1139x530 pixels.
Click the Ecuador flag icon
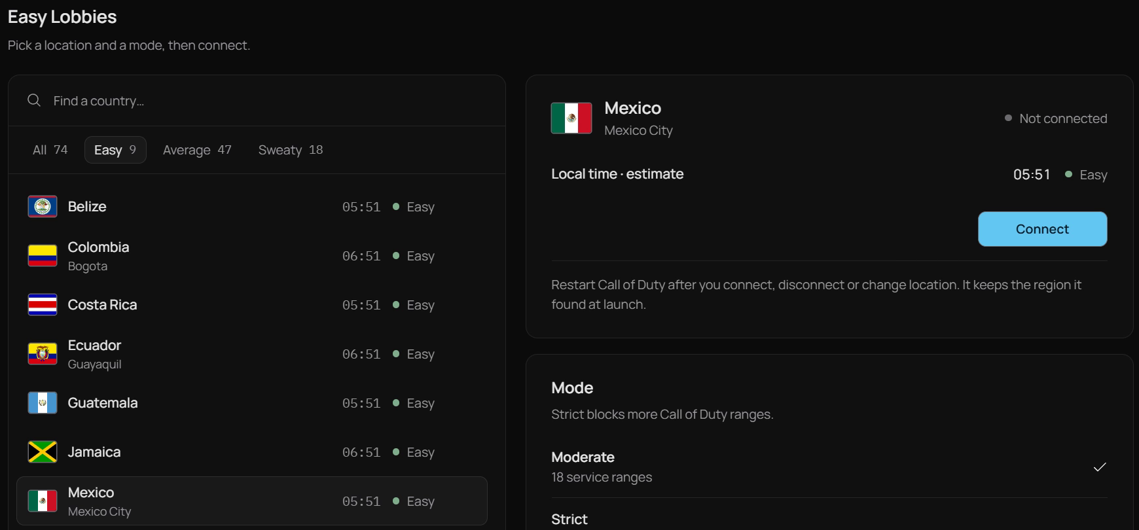tap(43, 354)
